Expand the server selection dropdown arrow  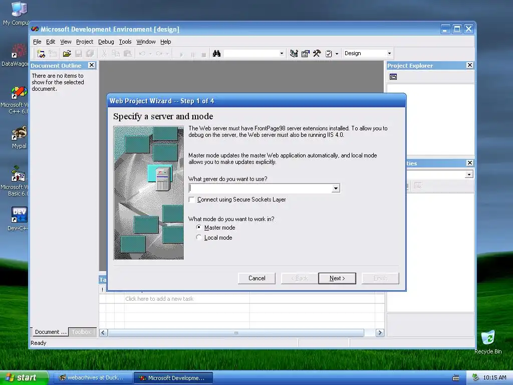tap(336, 188)
